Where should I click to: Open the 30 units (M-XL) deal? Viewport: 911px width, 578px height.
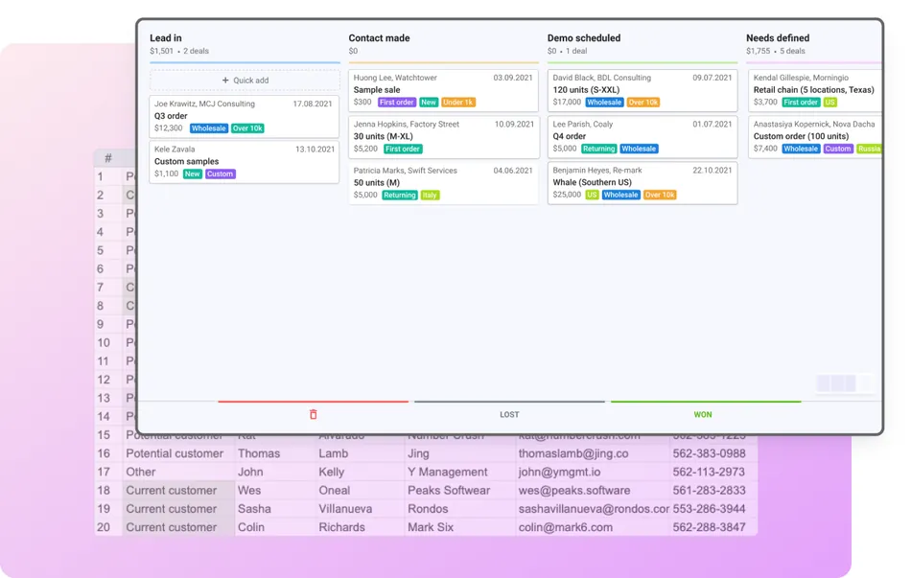coord(443,136)
